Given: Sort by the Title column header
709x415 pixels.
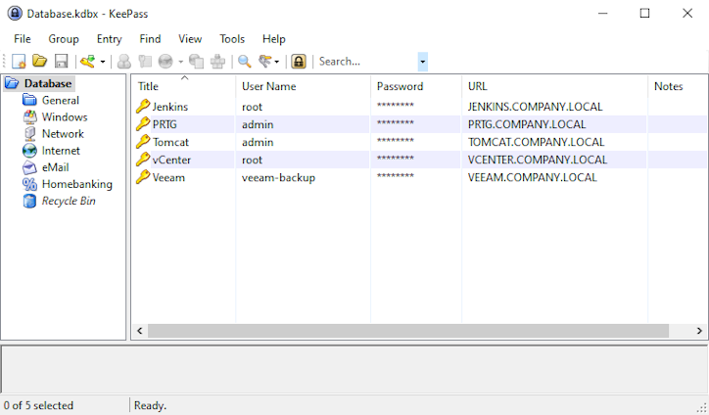Looking at the screenshot, I should (x=183, y=86).
